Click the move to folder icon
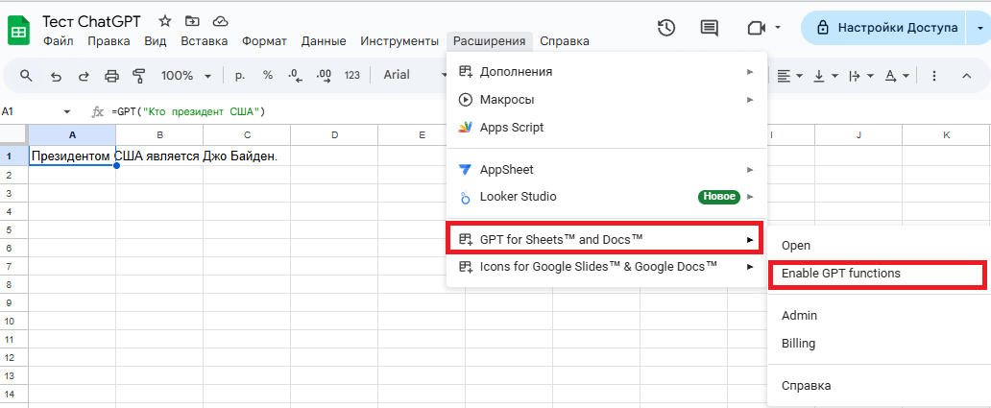 point(192,21)
